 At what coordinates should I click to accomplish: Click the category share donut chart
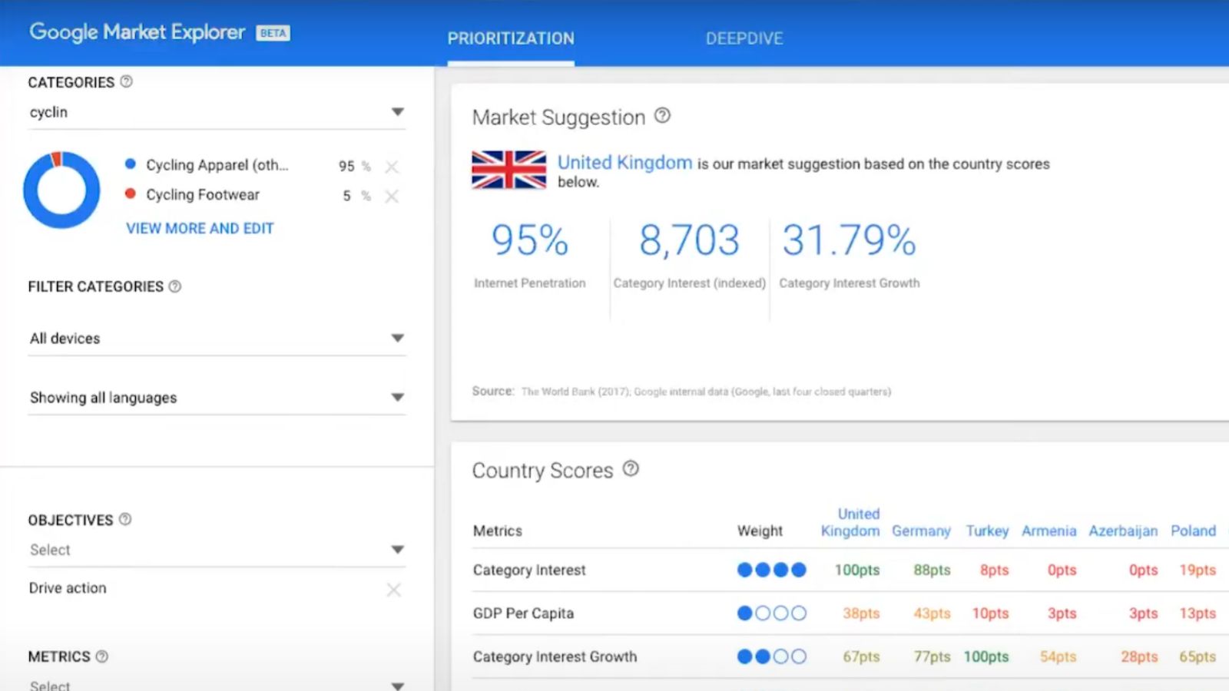pos(61,190)
